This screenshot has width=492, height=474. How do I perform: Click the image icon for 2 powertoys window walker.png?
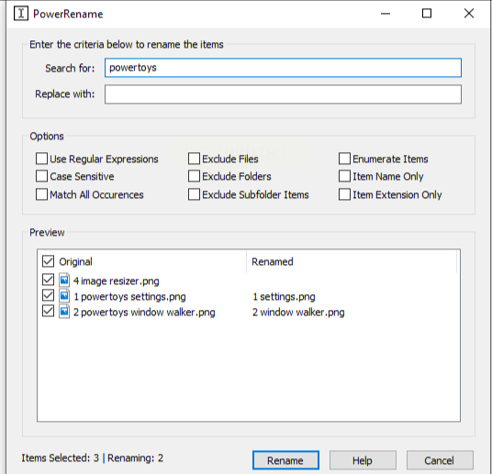[64, 312]
